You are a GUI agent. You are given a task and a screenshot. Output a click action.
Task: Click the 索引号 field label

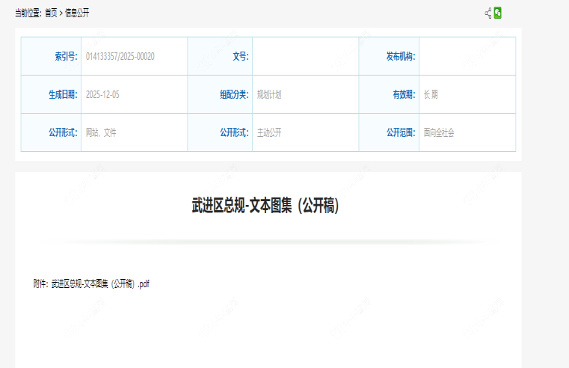click(66, 56)
